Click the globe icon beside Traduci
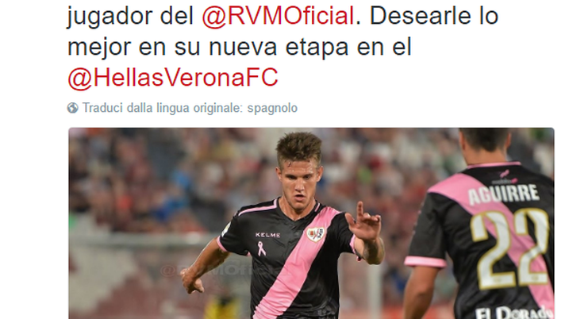This screenshot has height=319, width=565. tap(72, 108)
